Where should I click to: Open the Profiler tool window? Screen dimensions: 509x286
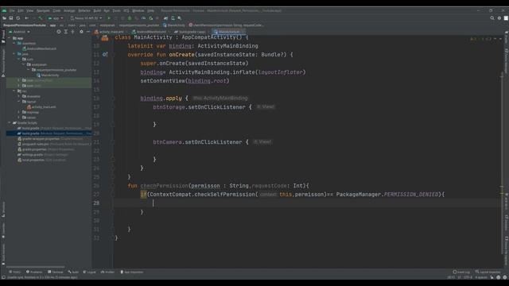click(108, 272)
